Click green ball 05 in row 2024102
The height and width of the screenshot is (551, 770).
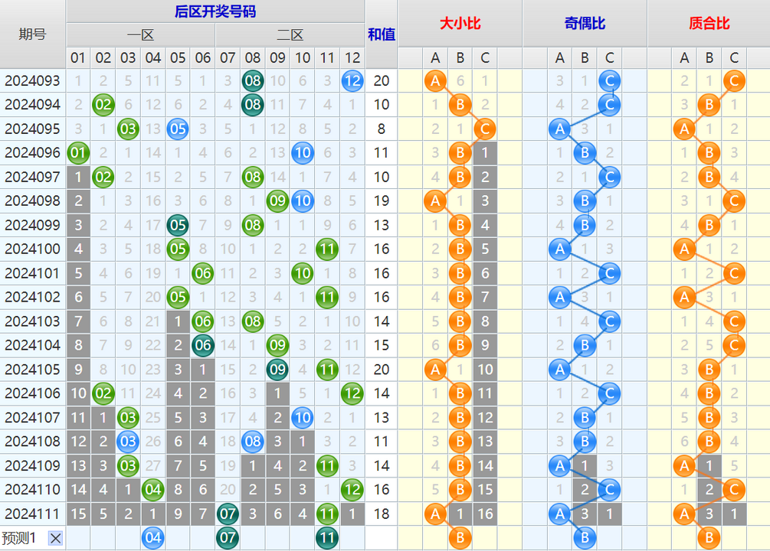[x=178, y=298]
